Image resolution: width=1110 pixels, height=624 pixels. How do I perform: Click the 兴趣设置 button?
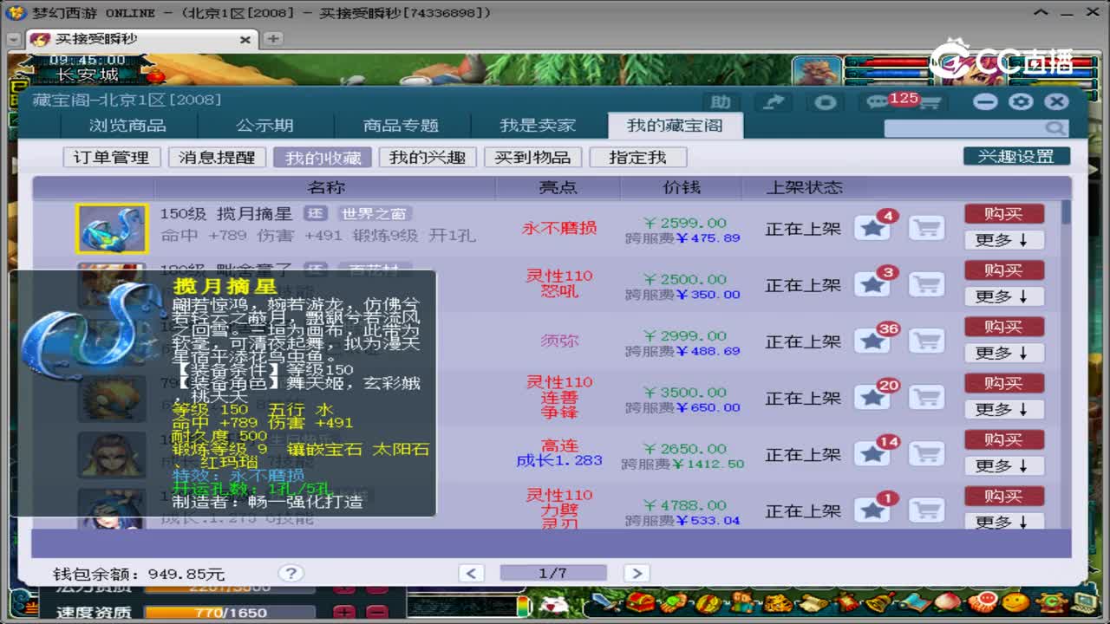pos(1016,156)
